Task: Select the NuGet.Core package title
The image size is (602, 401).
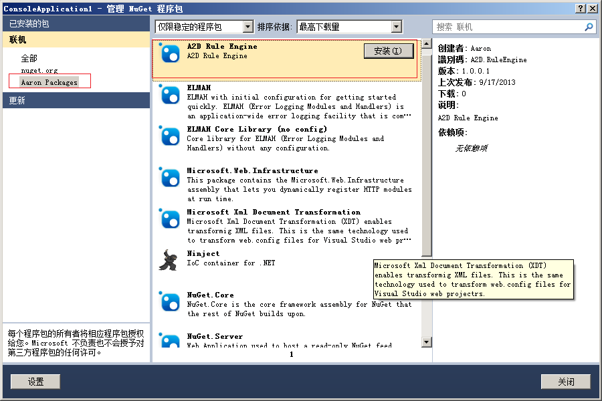Action: tap(211, 295)
